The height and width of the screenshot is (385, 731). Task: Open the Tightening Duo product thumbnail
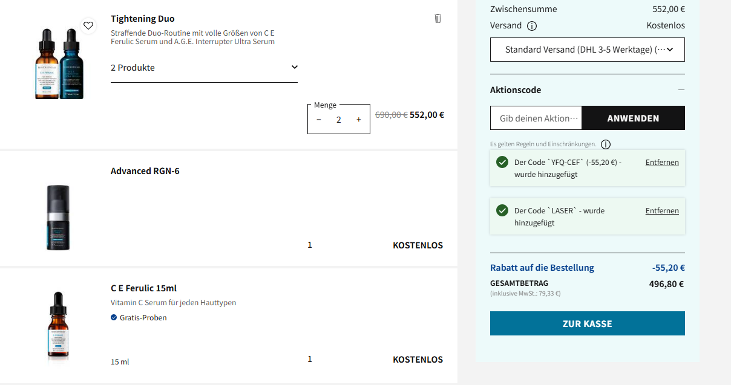tap(59, 63)
